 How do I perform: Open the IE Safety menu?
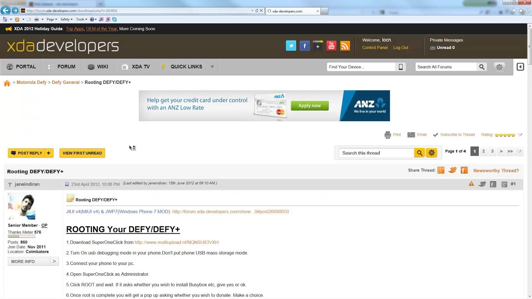point(66,19)
